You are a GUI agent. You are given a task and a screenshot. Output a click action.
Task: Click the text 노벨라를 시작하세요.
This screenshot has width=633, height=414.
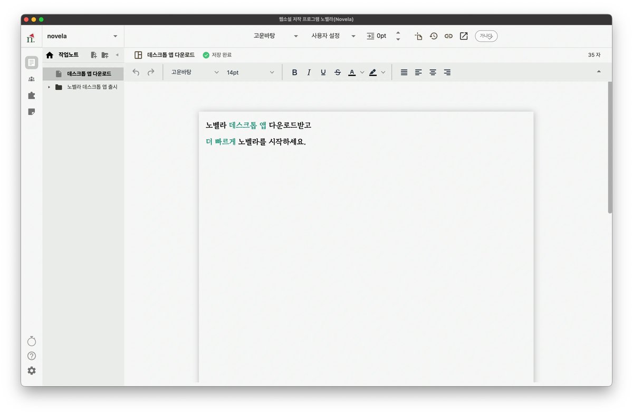pyautogui.click(x=272, y=141)
